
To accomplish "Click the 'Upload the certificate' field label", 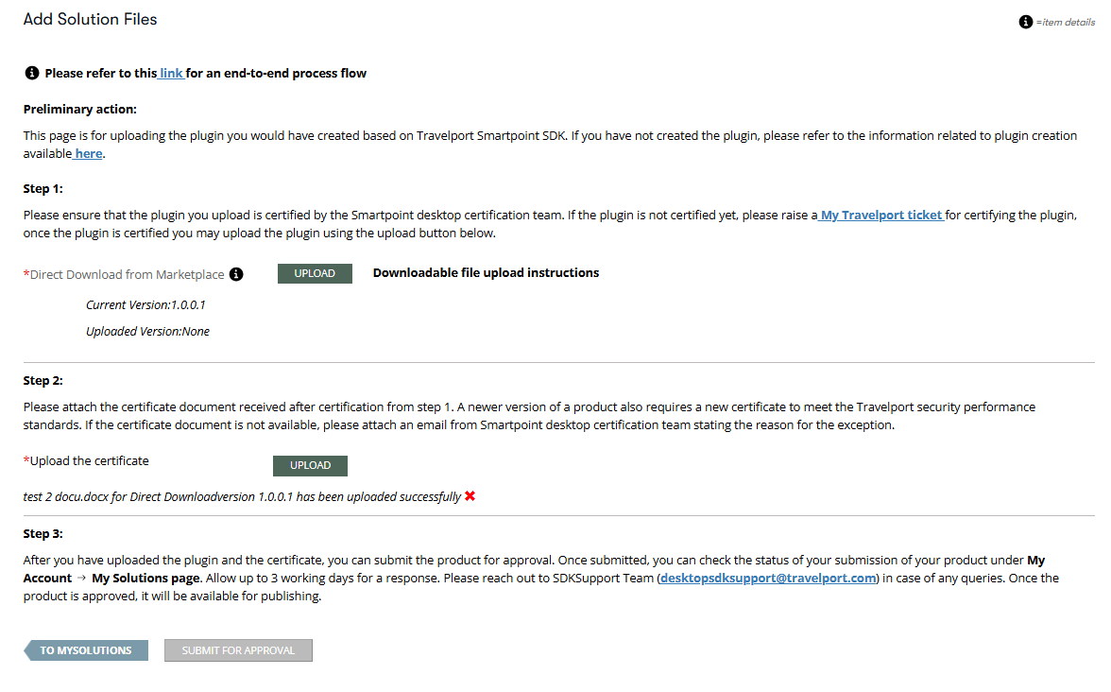I will pos(89,460).
